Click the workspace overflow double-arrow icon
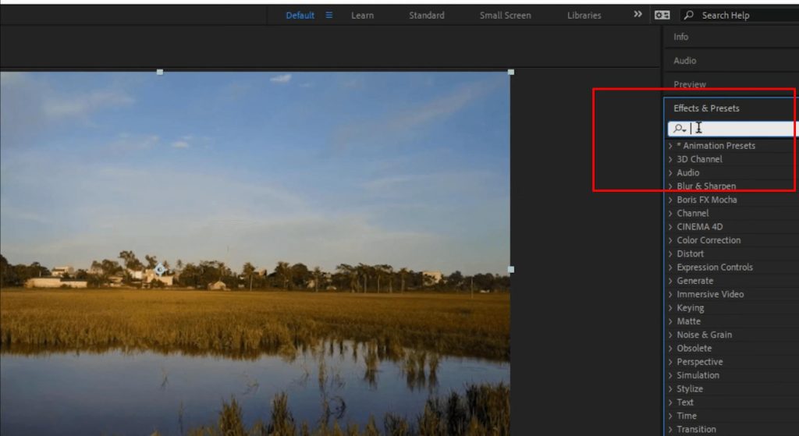The width and height of the screenshot is (799, 436). 637,14
